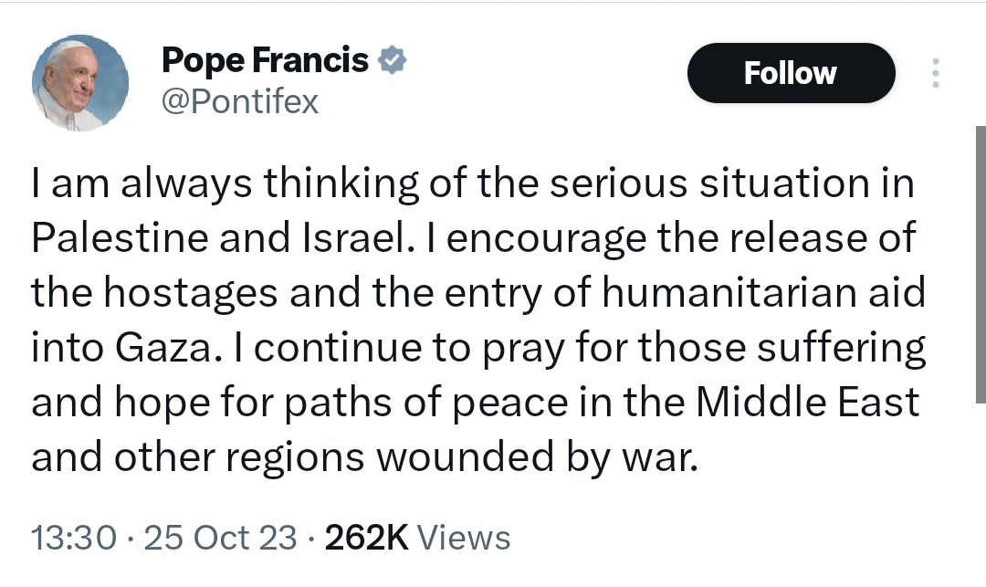The width and height of the screenshot is (986, 587).
Task: Click the vertical scrollbar on right edge
Action: pos(981,264)
